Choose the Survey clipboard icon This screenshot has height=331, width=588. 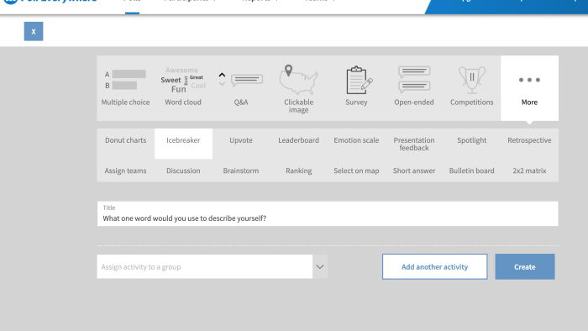[x=359, y=80]
